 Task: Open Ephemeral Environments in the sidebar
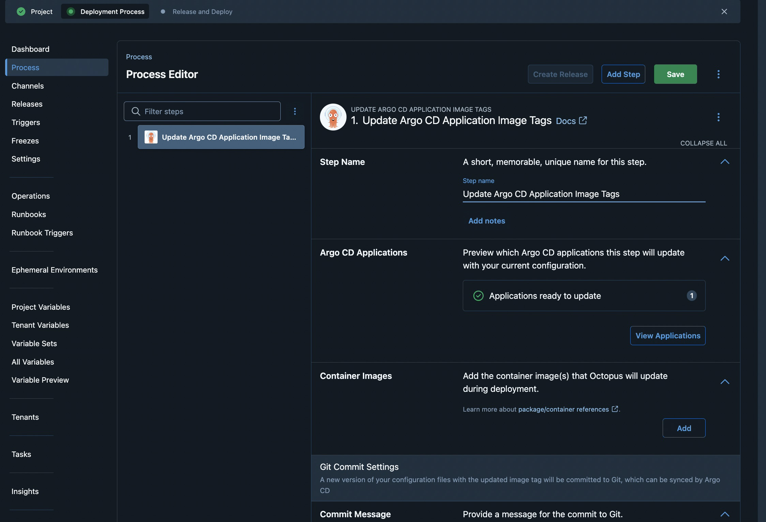55,270
